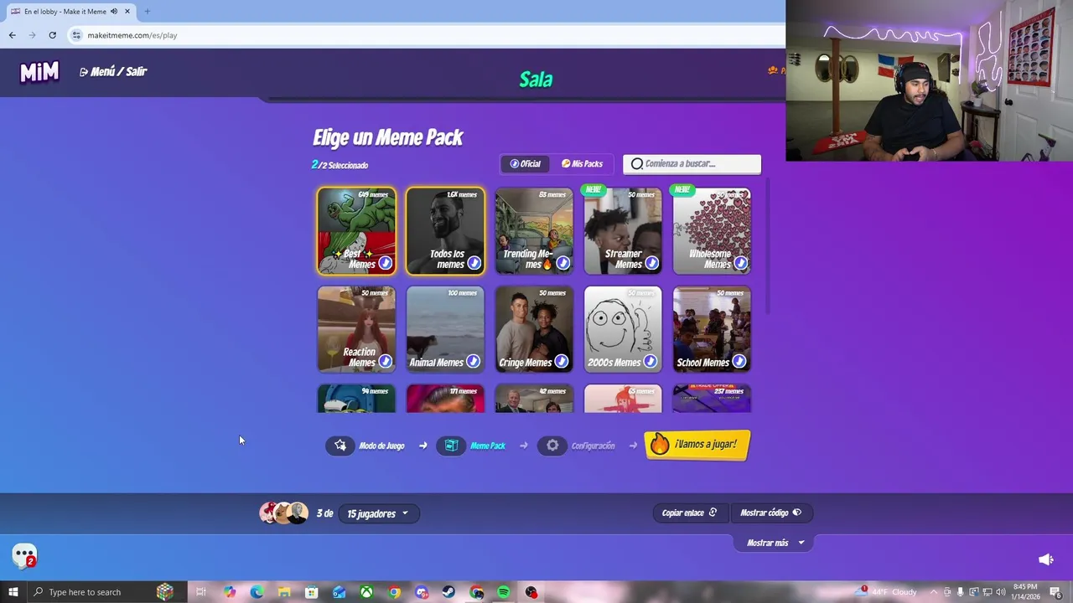1073x603 pixels.
Task: Select the Streamer Memes pack
Action: pyautogui.click(x=623, y=231)
